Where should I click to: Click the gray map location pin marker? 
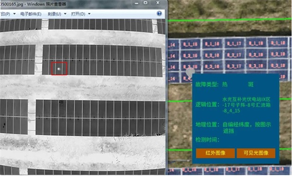[x=190, y=73]
